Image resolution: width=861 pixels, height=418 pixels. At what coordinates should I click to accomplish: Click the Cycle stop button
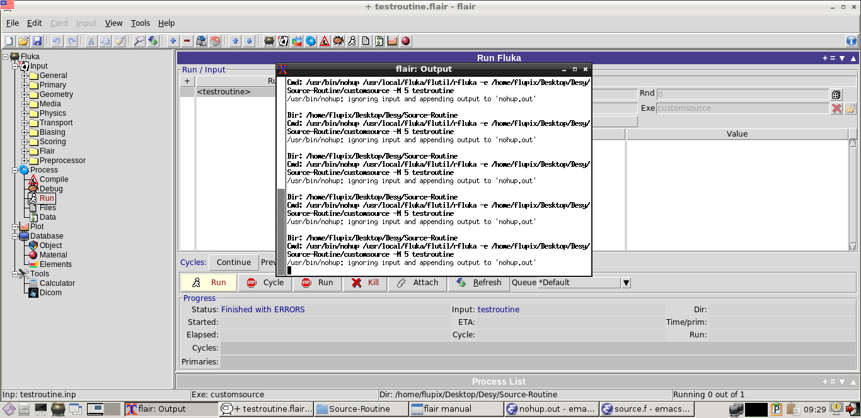pos(265,283)
